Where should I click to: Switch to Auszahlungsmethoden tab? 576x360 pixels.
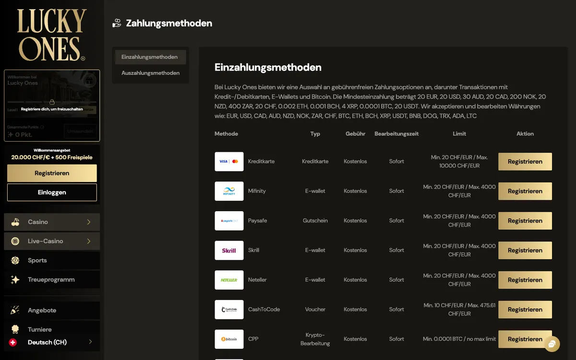pos(150,73)
